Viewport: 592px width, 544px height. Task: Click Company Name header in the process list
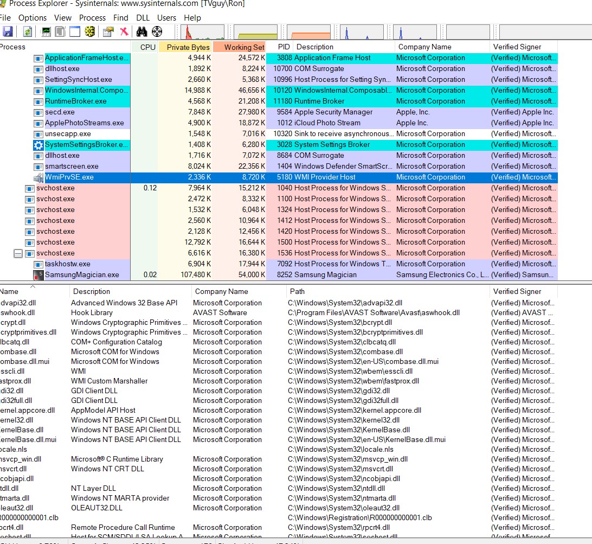pyautogui.click(x=442, y=47)
